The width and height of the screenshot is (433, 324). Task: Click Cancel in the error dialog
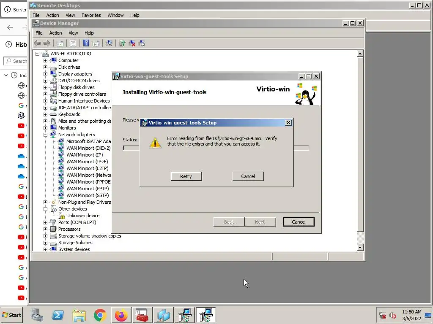[x=248, y=176]
